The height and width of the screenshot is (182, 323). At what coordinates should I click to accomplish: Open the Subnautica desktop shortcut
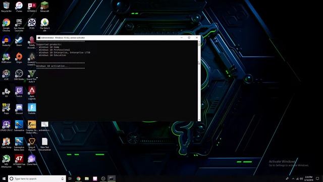[19, 126]
